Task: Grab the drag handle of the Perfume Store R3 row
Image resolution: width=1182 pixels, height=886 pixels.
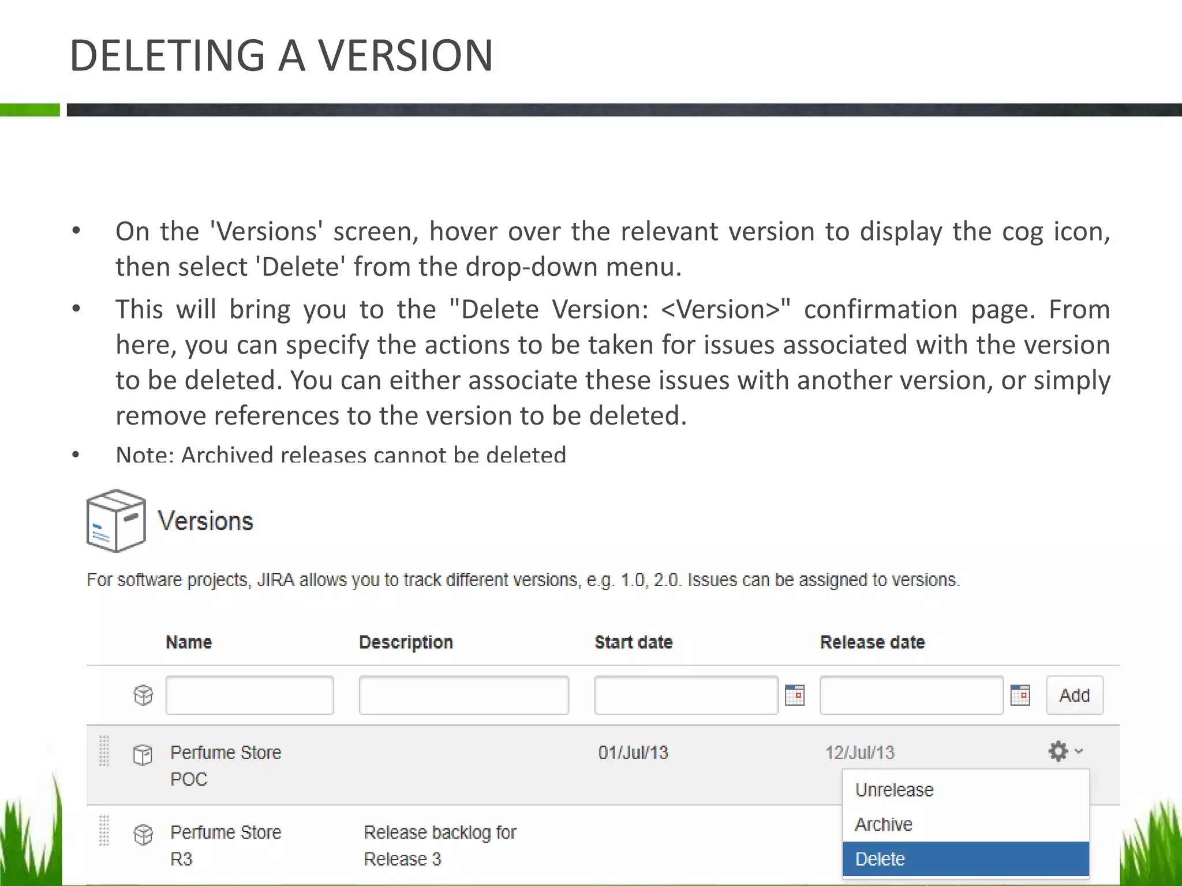Action: click(x=104, y=831)
